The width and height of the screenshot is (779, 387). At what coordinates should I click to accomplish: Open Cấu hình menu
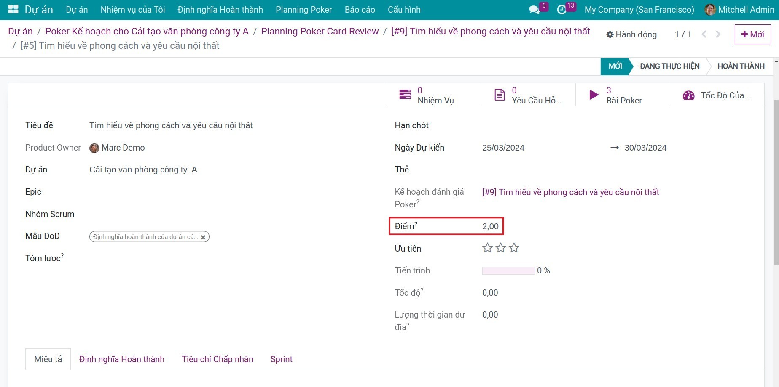[x=404, y=10]
